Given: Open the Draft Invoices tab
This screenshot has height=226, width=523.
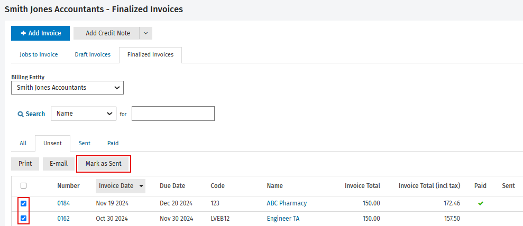Looking at the screenshot, I should tap(93, 54).
